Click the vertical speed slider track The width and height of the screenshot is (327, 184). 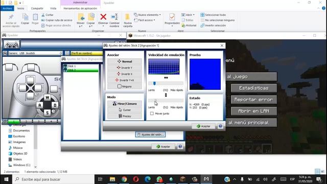pos(166,101)
